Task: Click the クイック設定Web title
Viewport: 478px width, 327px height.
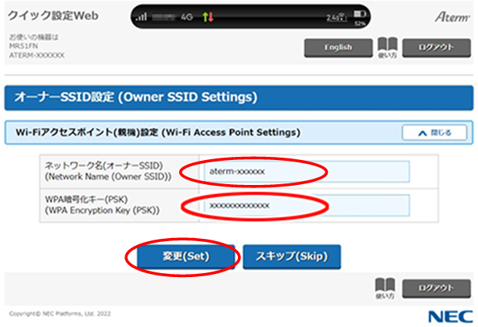Action: (x=53, y=16)
